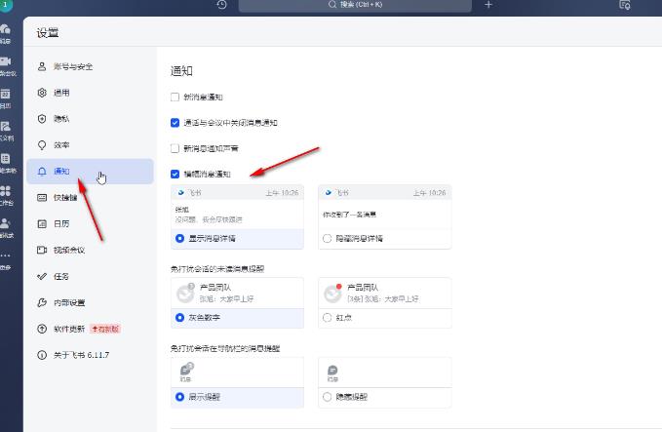Select the 隐藏提醒 radio option
Image resolution: width=662 pixels, height=432 pixels.
pyautogui.click(x=328, y=397)
